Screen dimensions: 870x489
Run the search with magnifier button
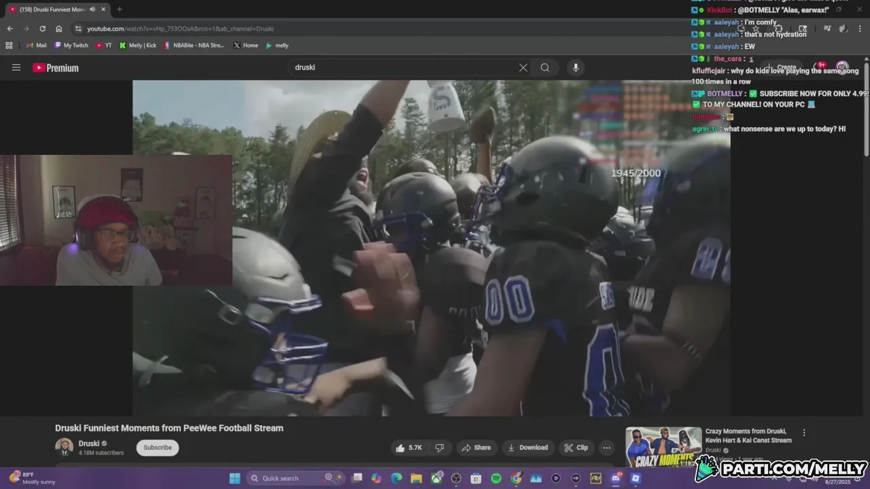[545, 67]
